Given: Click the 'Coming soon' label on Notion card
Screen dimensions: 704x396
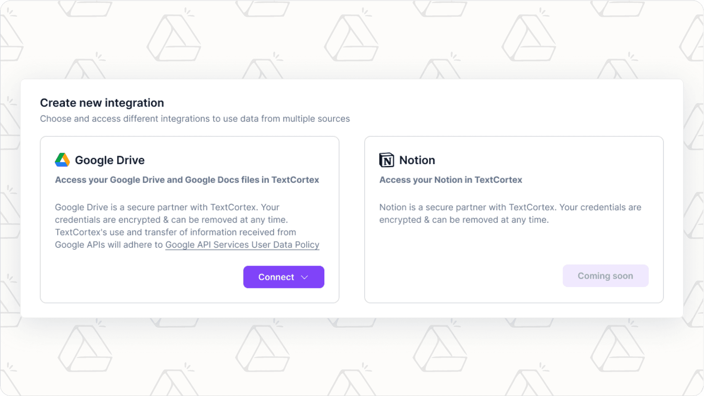Looking at the screenshot, I should click(x=605, y=276).
